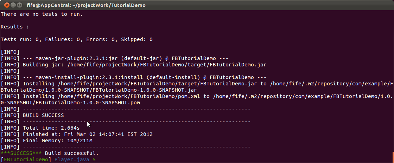
Task: Click the fife@AppCentral window title text
Action: click(86, 5)
